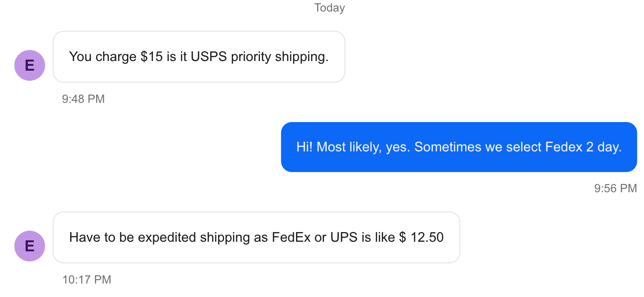Click the 10:17 PM timestamp
Image resolution: width=644 pixels, height=297 pixels.
(87, 280)
